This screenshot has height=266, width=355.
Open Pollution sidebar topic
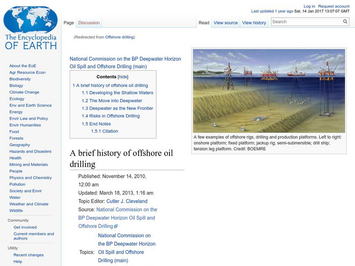click(x=17, y=184)
